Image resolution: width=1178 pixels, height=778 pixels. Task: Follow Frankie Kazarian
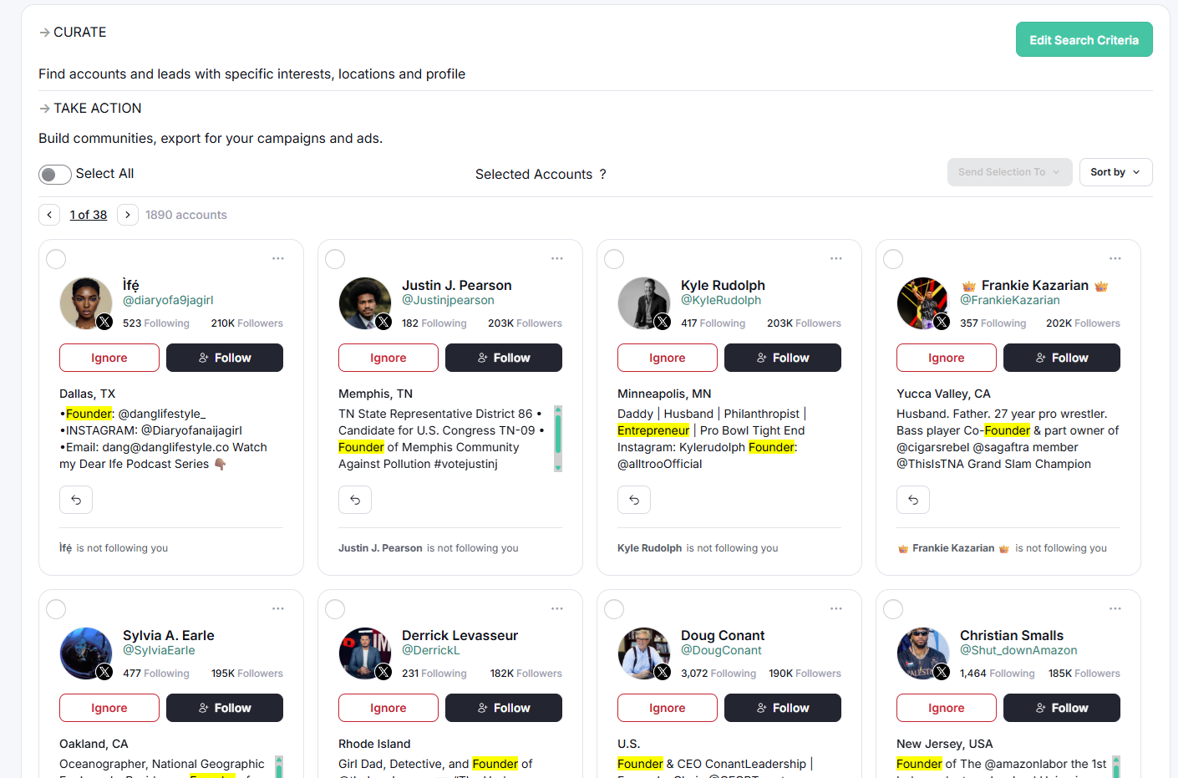point(1061,358)
